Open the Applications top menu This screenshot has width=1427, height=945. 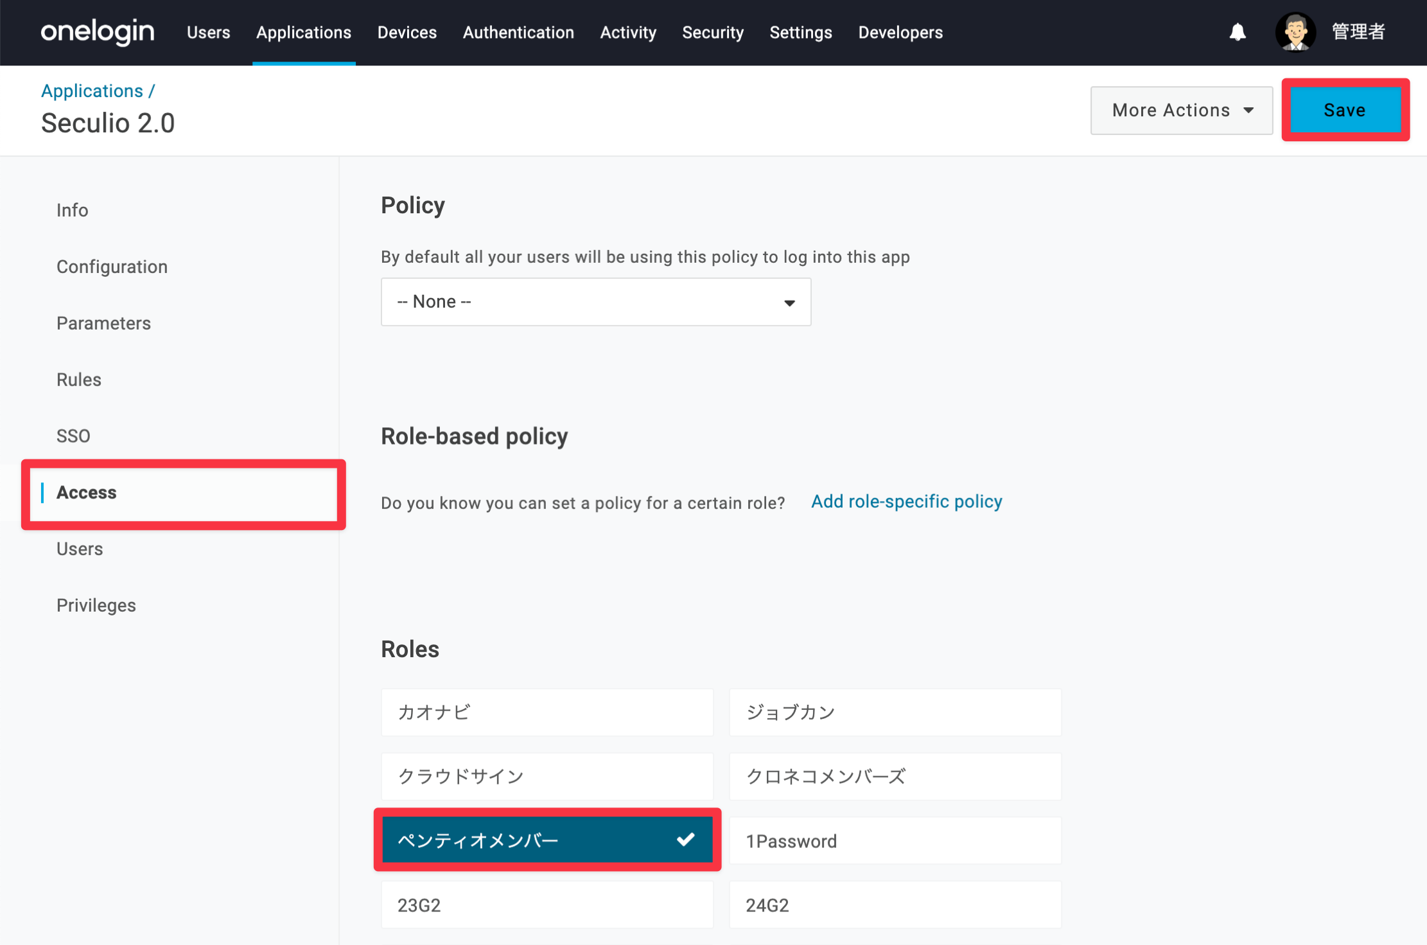click(x=304, y=33)
